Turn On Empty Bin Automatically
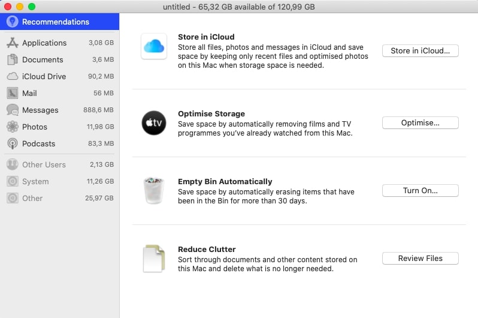Screen dimensions: 478x318 420,191
